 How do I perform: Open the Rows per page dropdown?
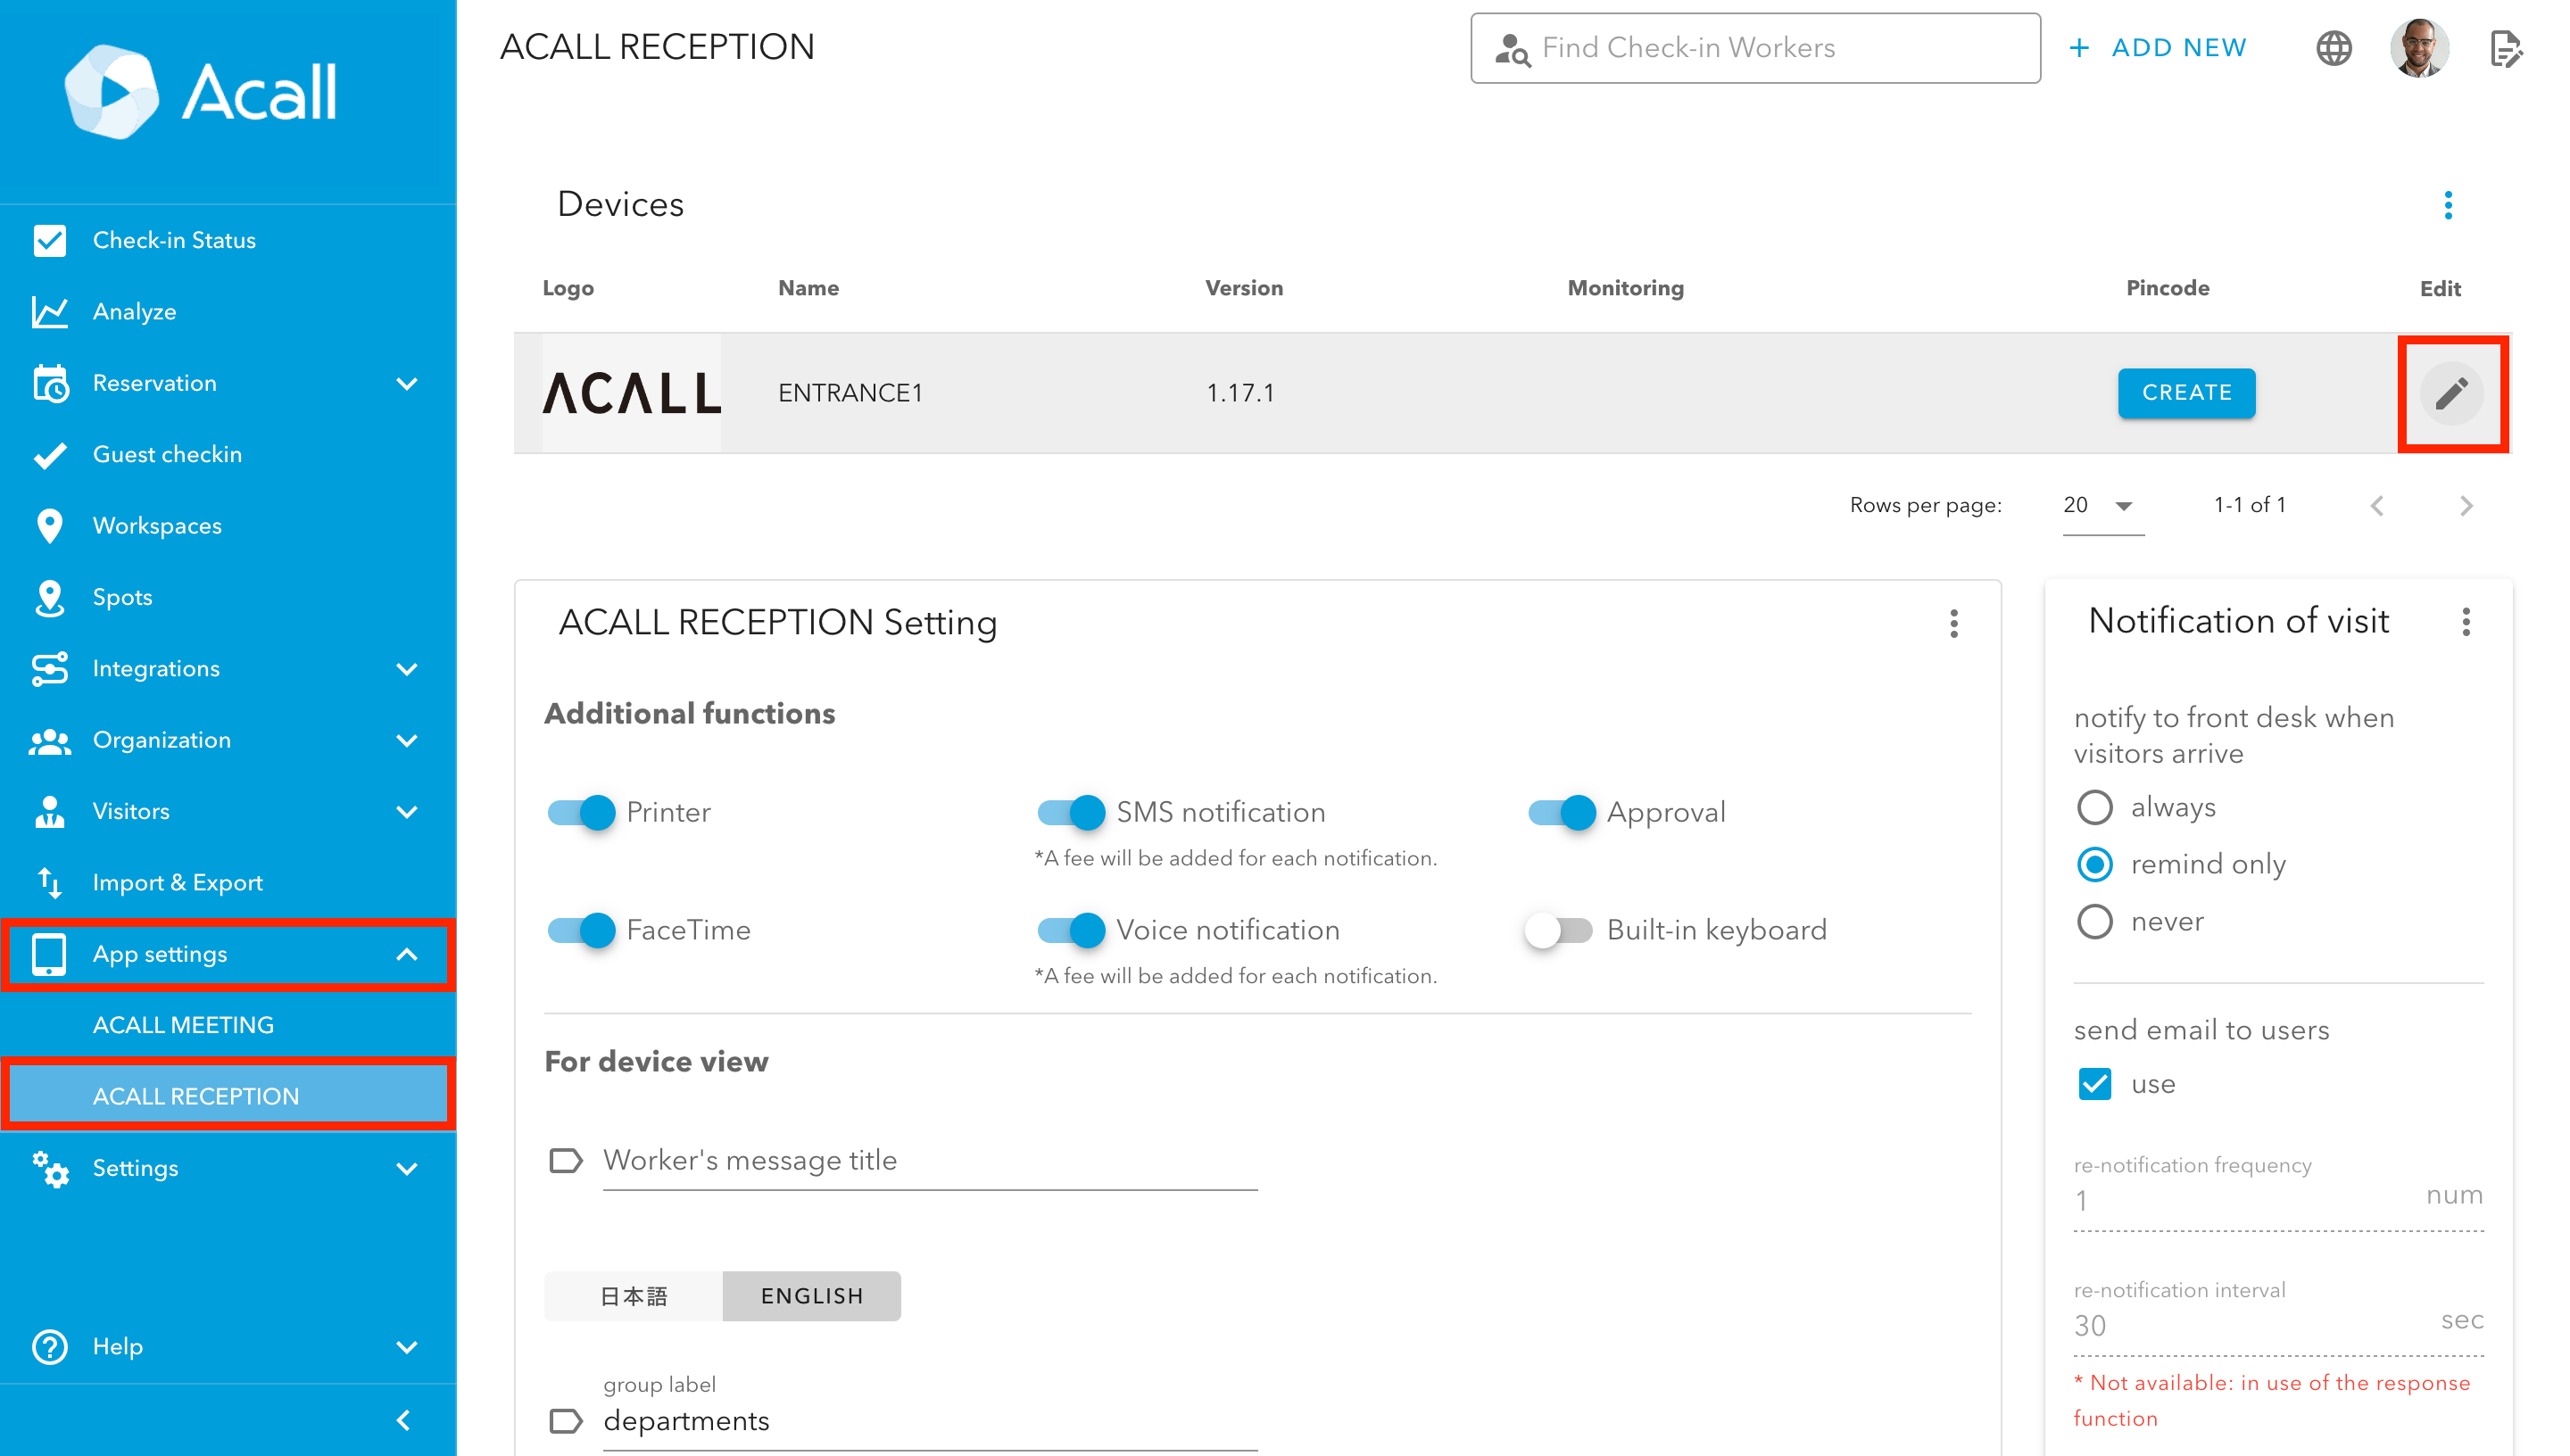click(2102, 506)
